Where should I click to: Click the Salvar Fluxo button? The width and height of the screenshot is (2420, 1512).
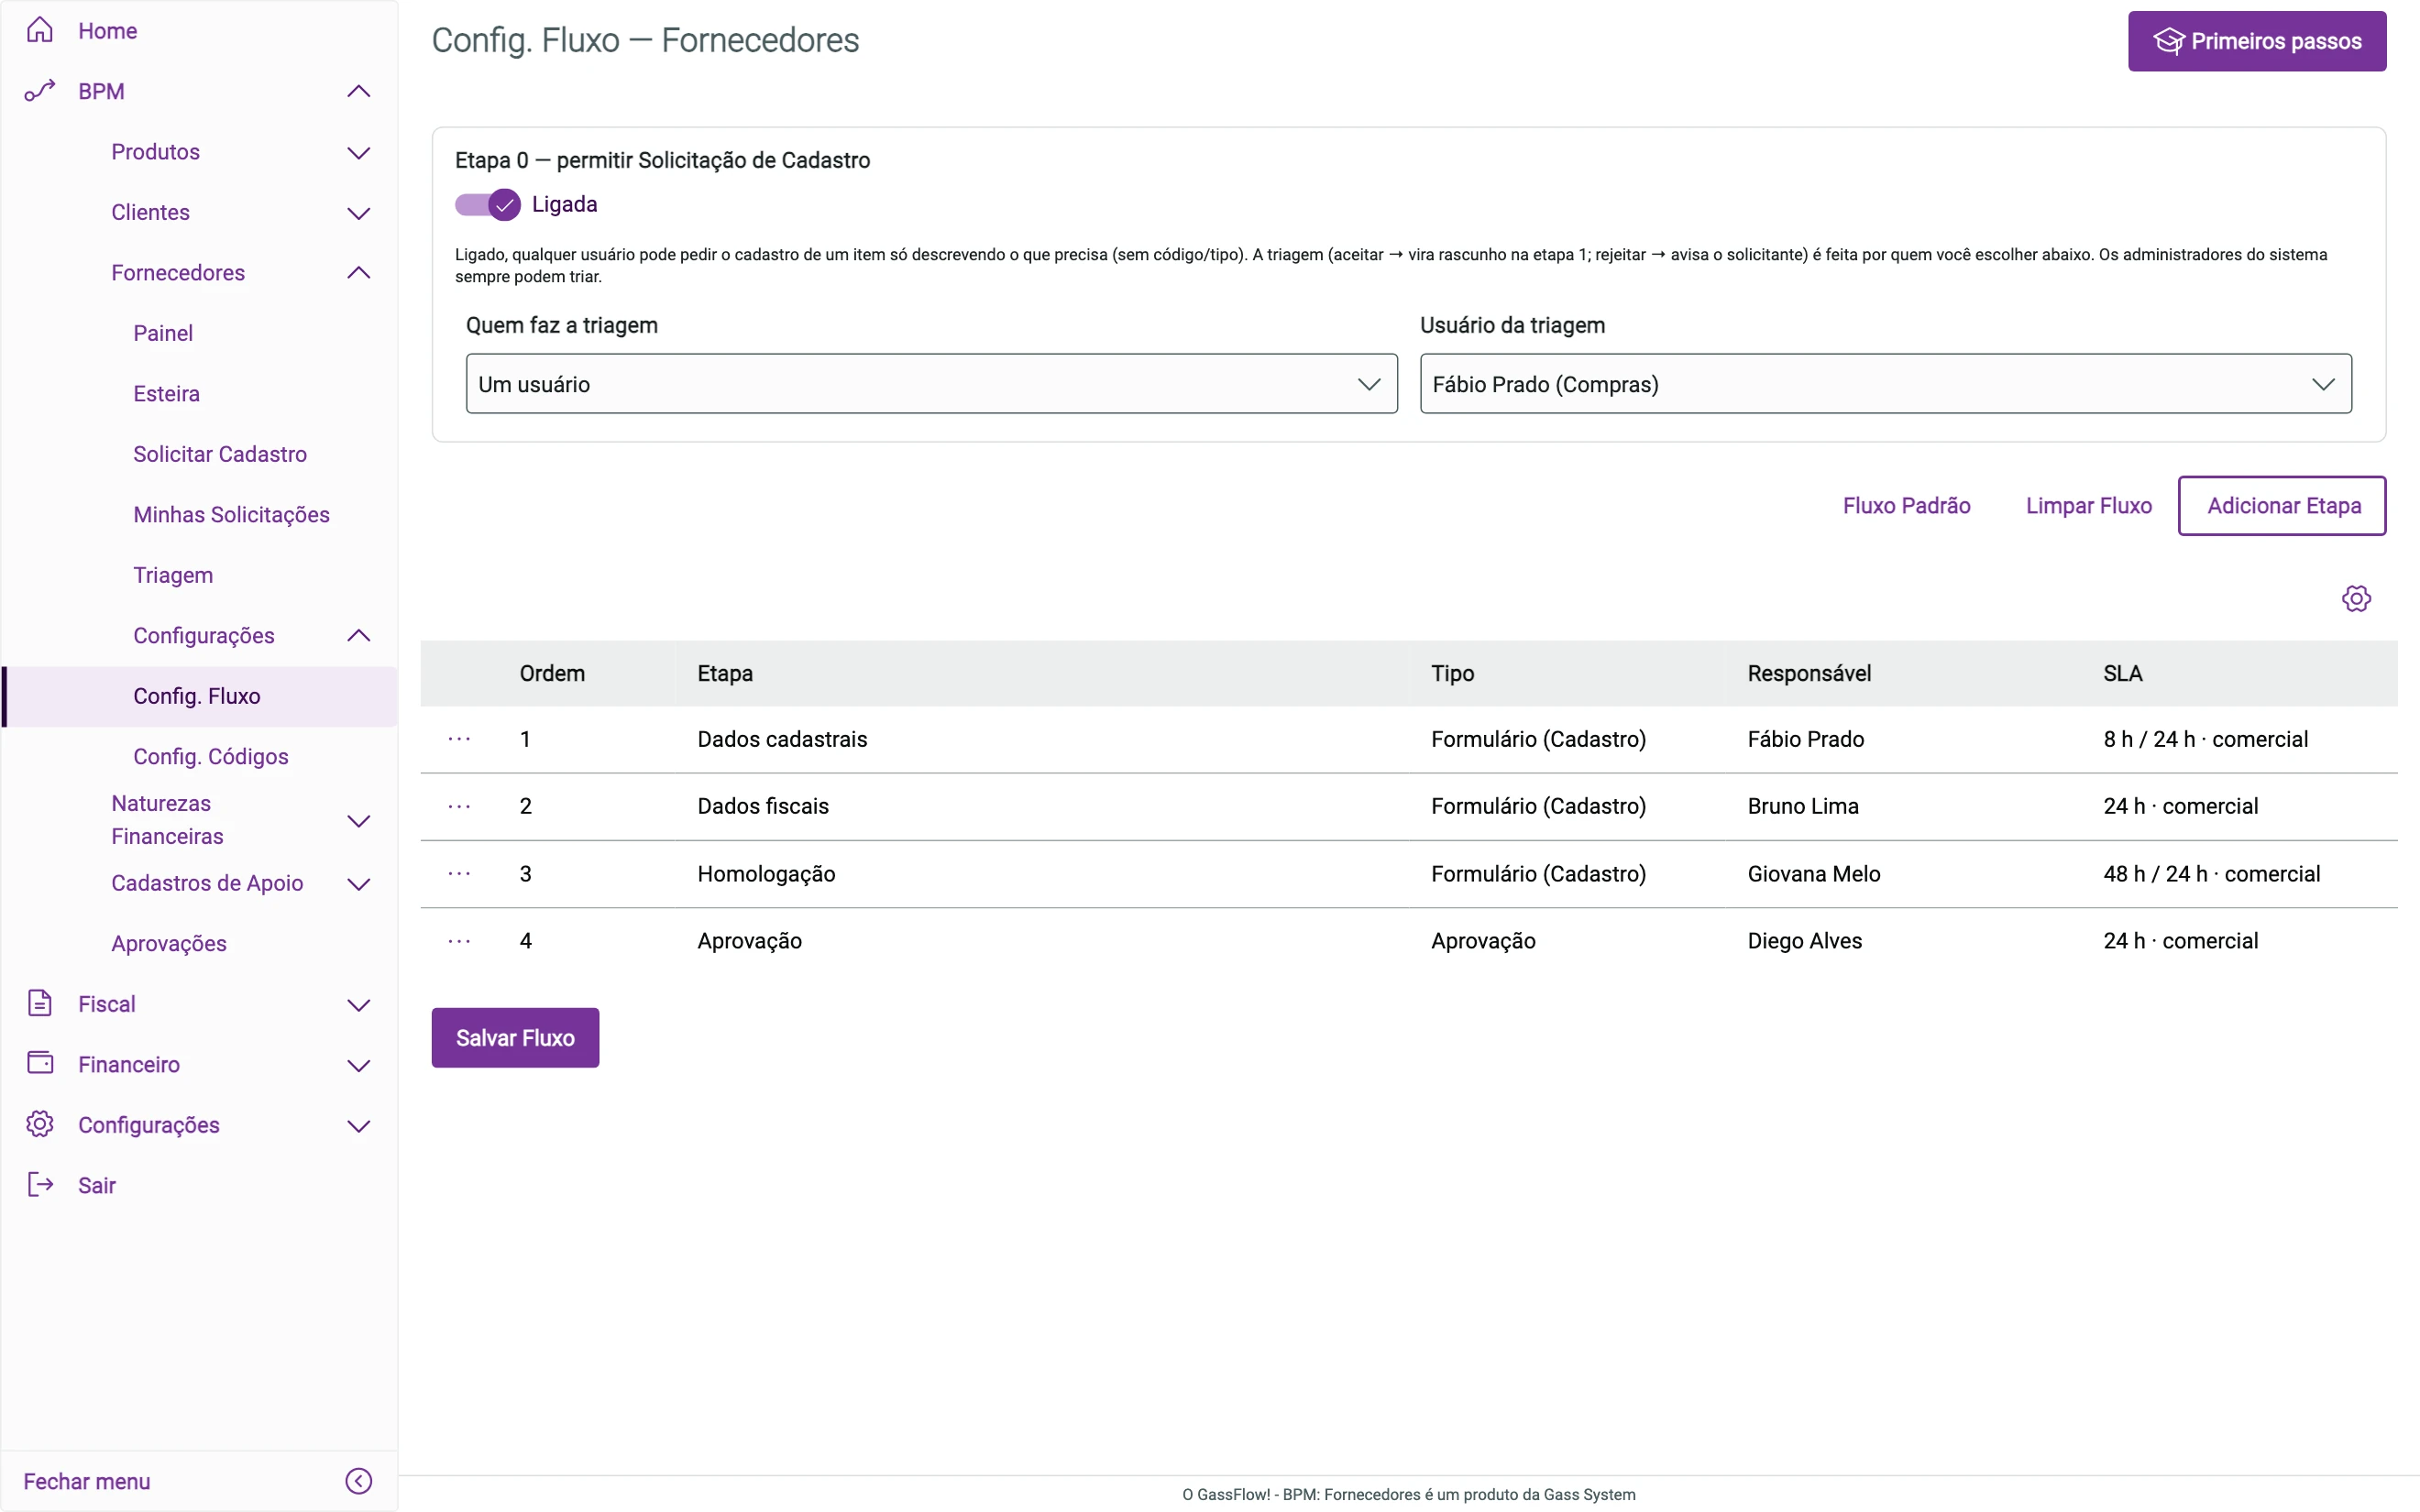515,1038
